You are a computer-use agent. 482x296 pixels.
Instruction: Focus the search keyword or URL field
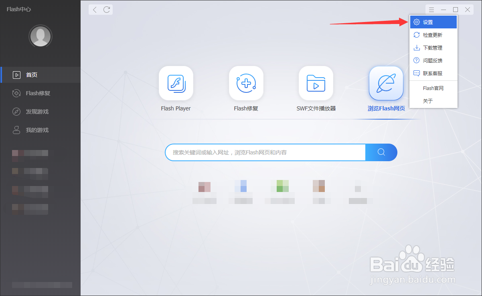pyautogui.click(x=265, y=152)
